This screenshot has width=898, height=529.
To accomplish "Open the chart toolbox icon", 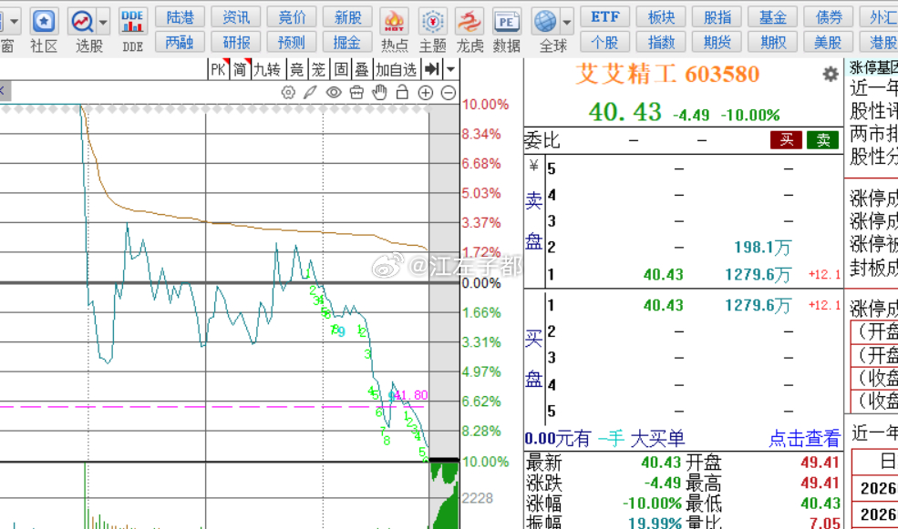I will pos(356,93).
